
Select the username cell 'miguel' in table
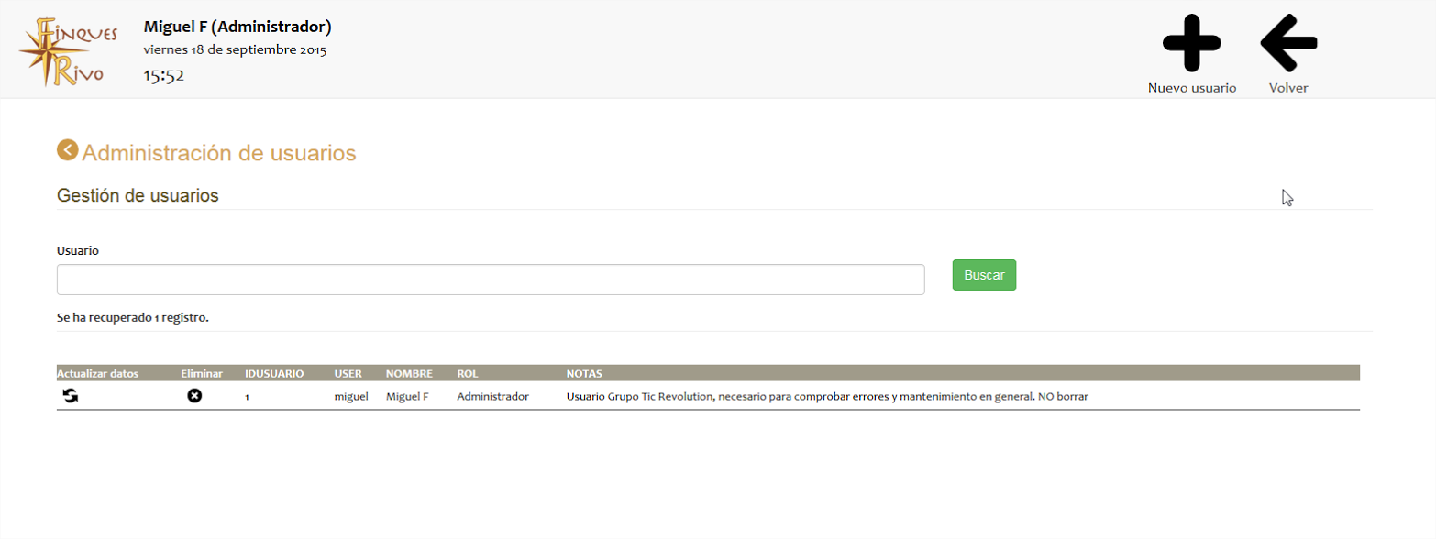(351, 397)
